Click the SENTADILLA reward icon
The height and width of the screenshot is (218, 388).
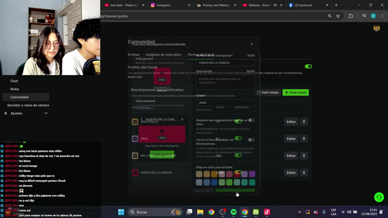tap(135, 122)
